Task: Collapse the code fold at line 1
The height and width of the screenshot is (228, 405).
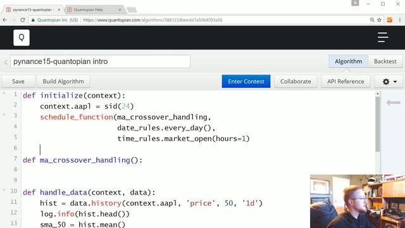Action: pyautogui.click(x=4, y=93)
